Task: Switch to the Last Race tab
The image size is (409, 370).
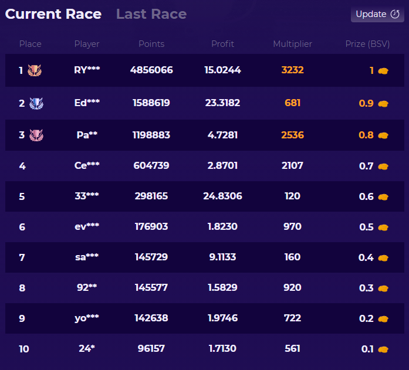Action: click(151, 14)
